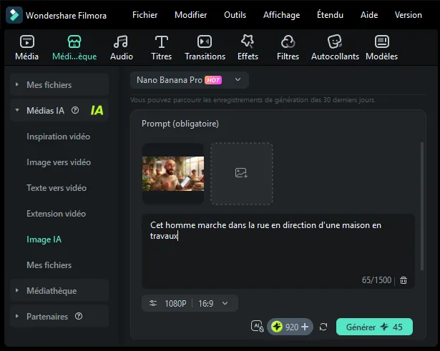
Task: Collapse the Médias IA section
Action: [17, 110]
